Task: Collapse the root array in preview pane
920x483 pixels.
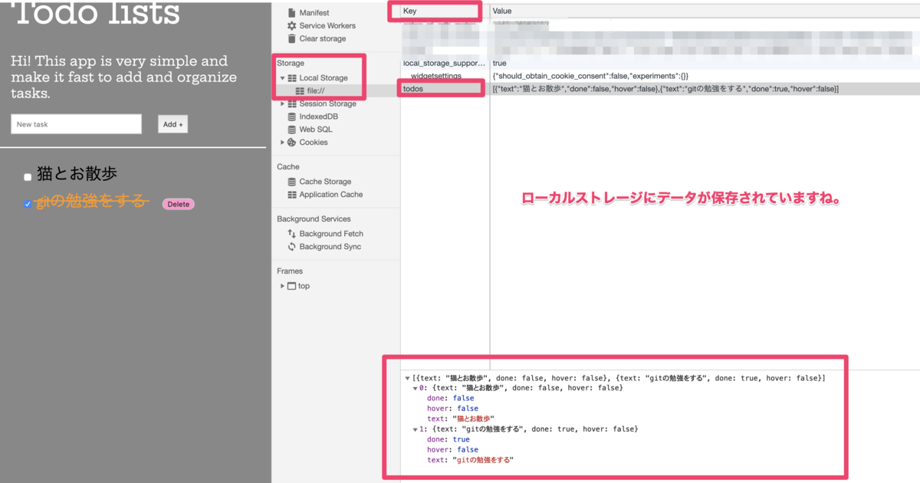Action: (408, 379)
